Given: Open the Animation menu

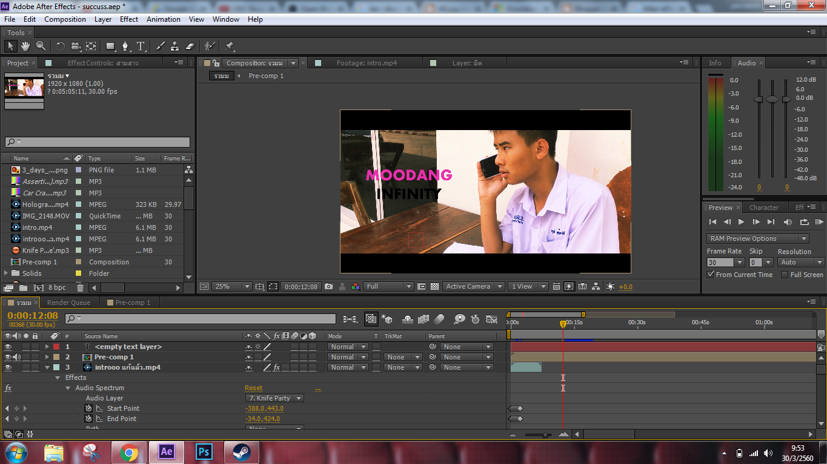Looking at the screenshot, I should click(x=164, y=19).
